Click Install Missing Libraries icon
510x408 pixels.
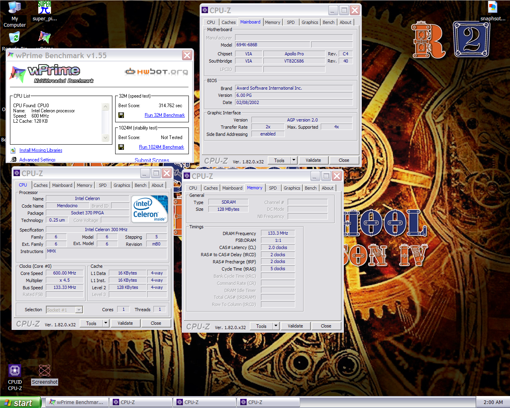click(14, 150)
